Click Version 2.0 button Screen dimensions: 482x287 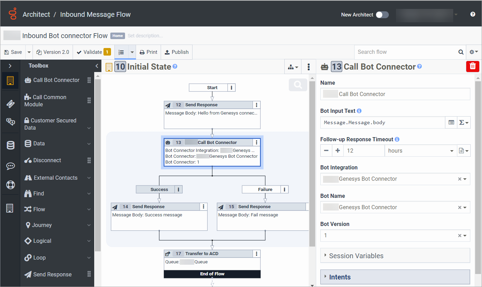click(x=53, y=52)
